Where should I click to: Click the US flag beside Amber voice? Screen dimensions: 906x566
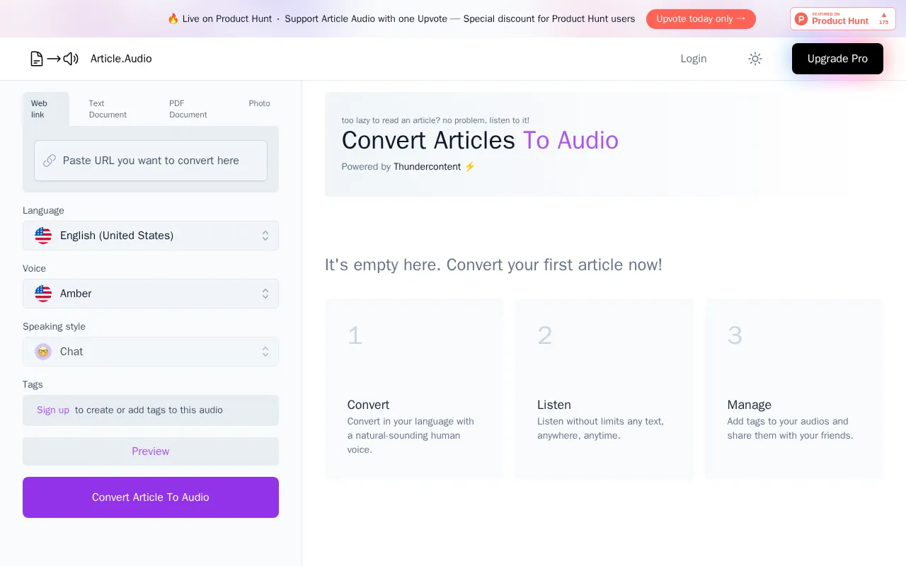coord(43,294)
